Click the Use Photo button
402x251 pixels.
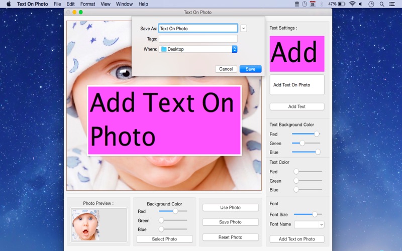[x=231, y=207]
